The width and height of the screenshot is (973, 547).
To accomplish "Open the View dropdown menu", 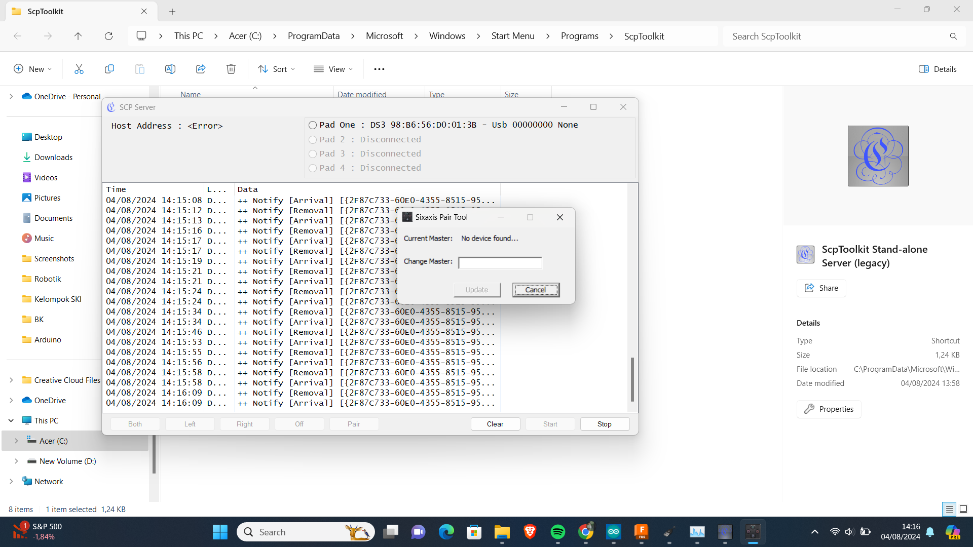I will (333, 69).
